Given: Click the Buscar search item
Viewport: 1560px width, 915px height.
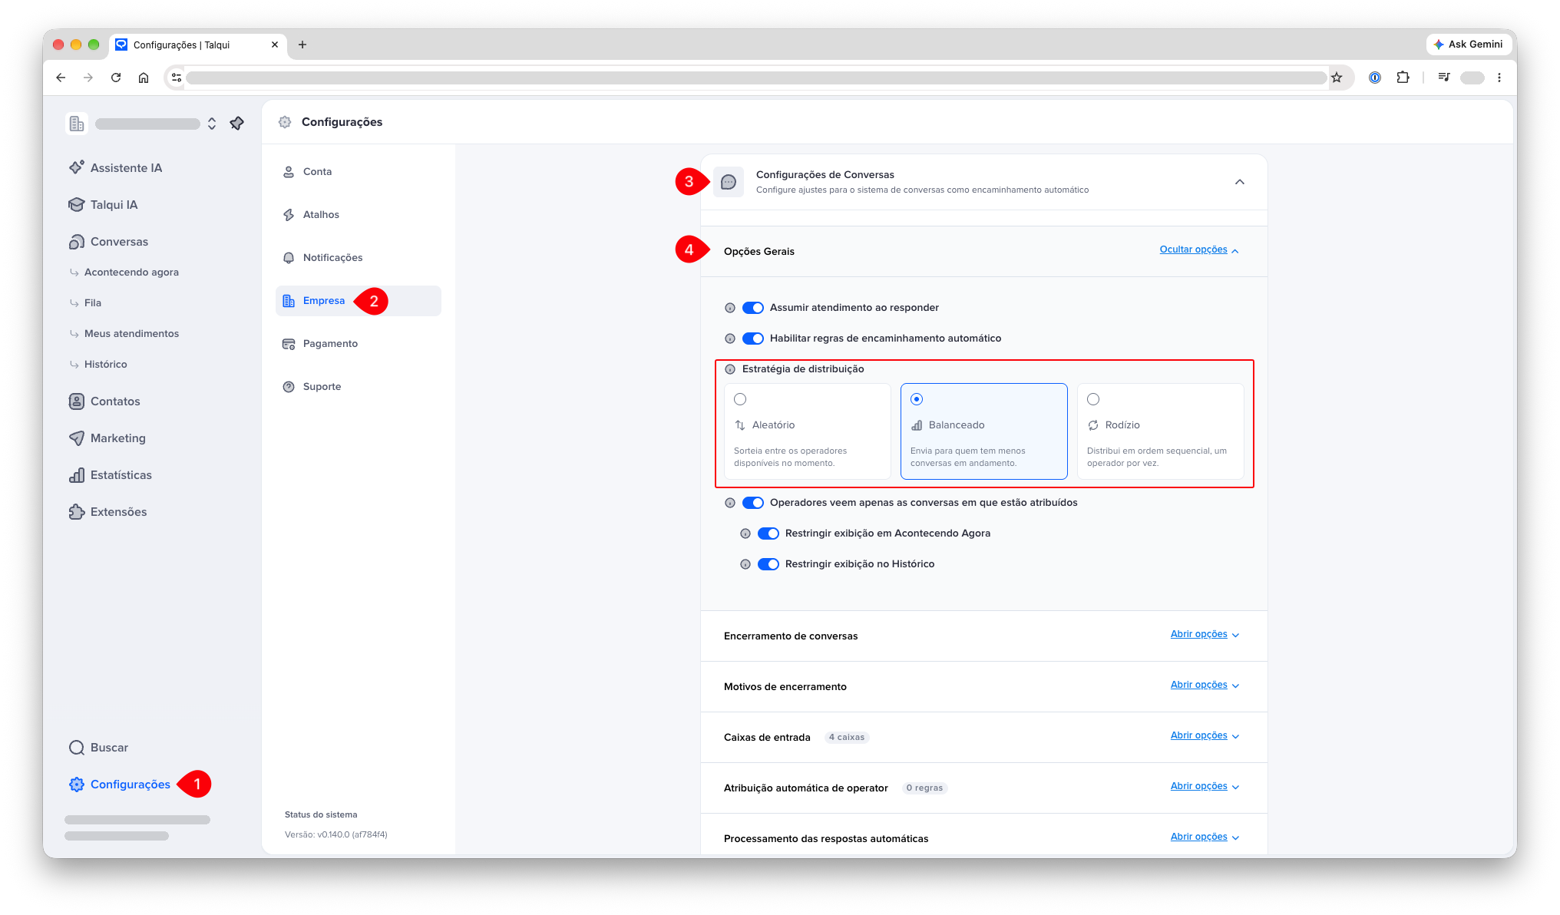Looking at the screenshot, I should tap(98, 748).
